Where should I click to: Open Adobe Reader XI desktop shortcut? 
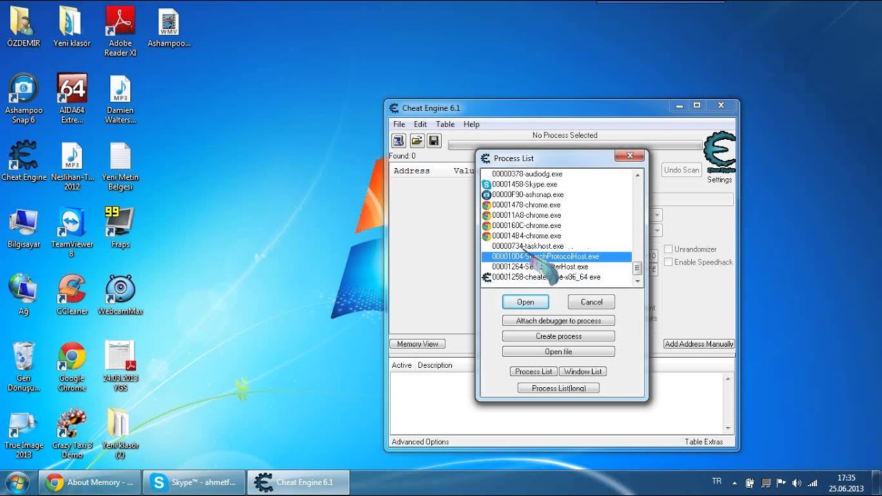121,32
